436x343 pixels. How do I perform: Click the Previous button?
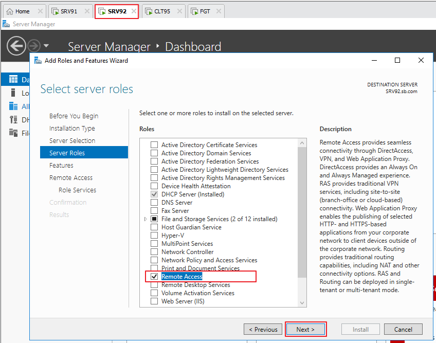click(263, 329)
